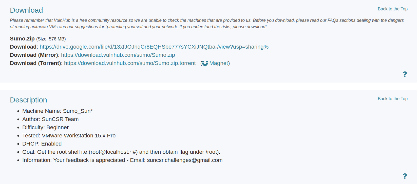Image resolution: width=418 pixels, height=184 pixels.
Task: Click the italic VulnHub disclaimer paragraph
Action: coord(206,24)
